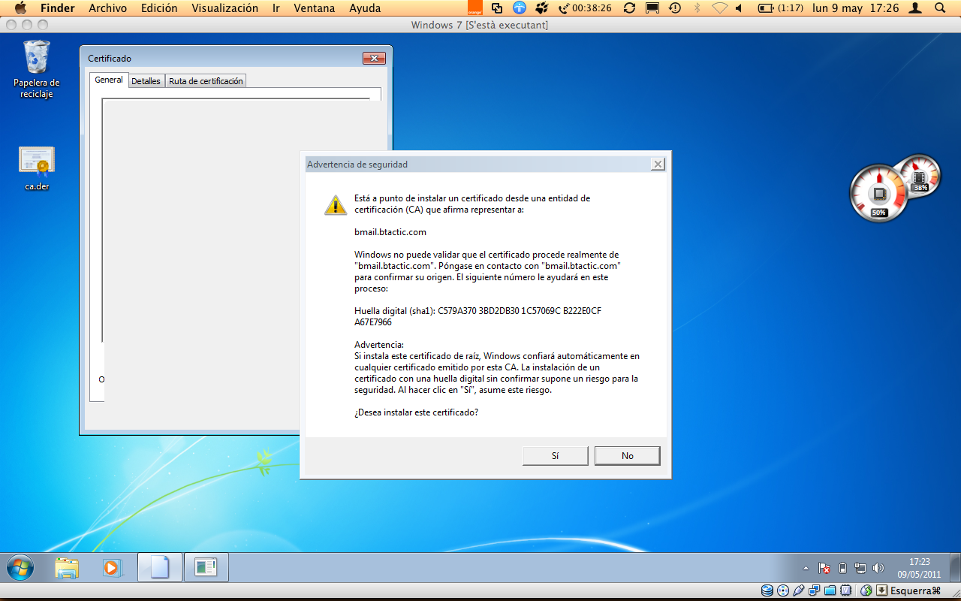The height and width of the screenshot is (601, 961).
Task: Click the display menu bar icon
Action: [652, 8]
